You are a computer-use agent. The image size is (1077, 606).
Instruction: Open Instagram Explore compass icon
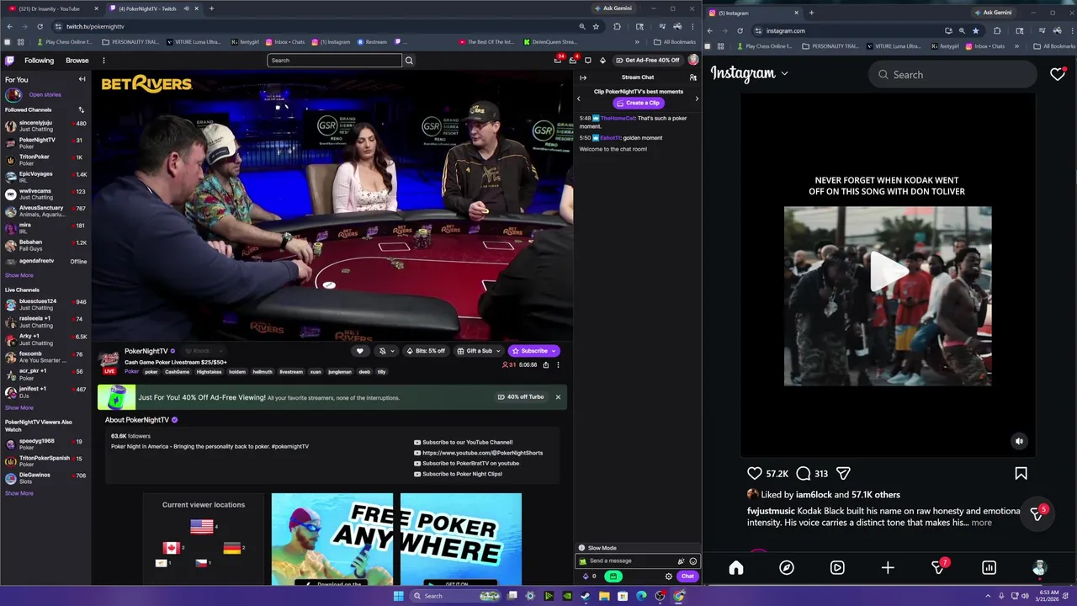tap(787, 568)
